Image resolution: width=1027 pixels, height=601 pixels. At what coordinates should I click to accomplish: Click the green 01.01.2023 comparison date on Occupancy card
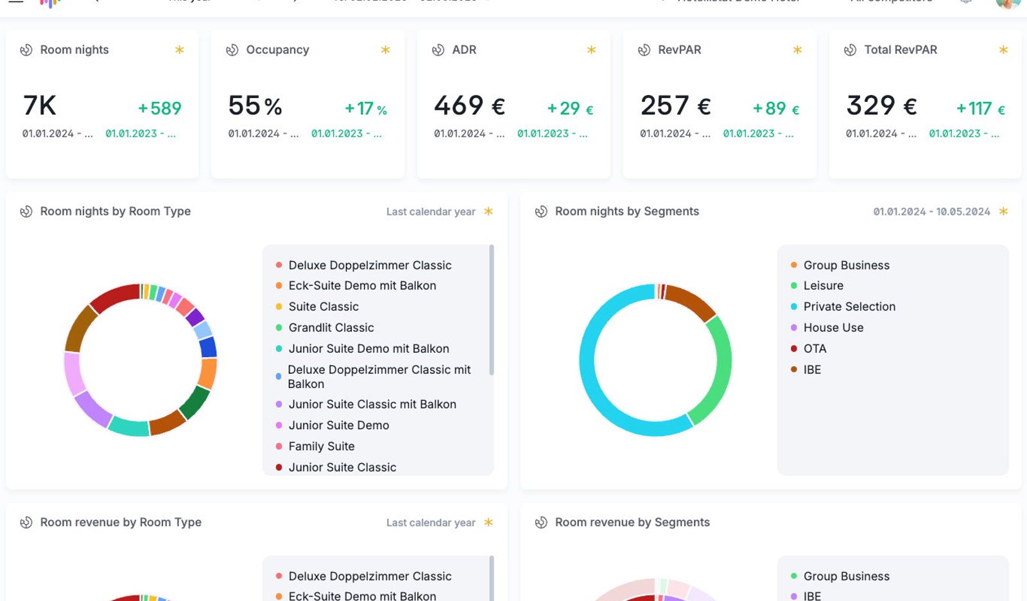pyautogui.click(x=347, y=133)
